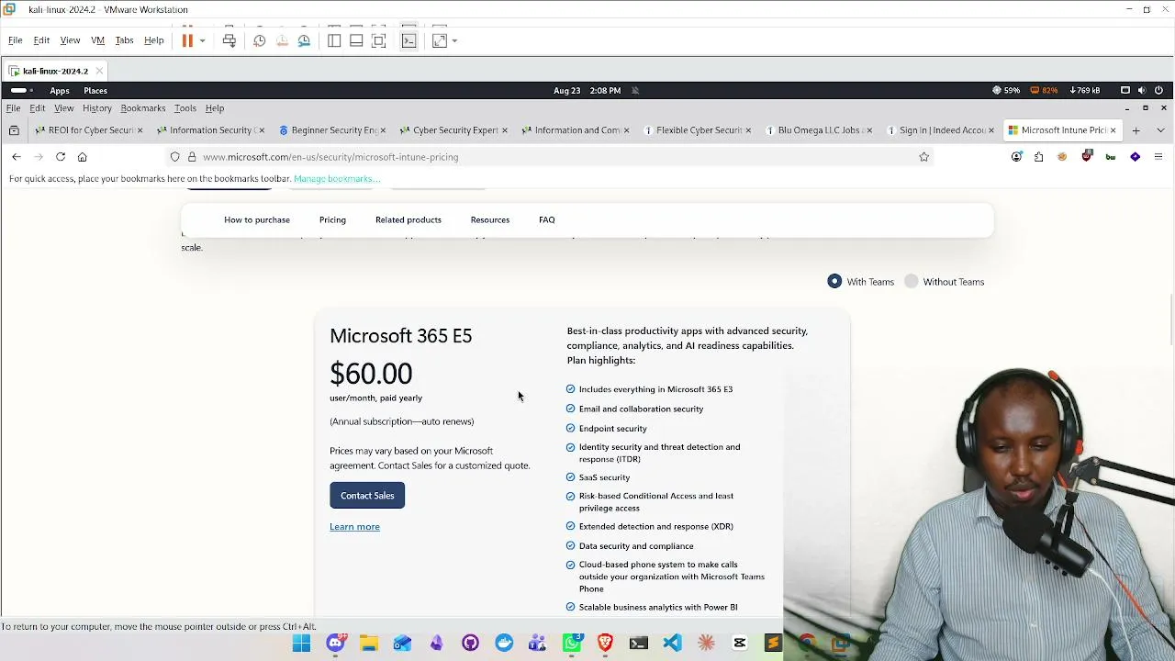Open a new Firefox tab
1175x661 pixels.
1136,130
